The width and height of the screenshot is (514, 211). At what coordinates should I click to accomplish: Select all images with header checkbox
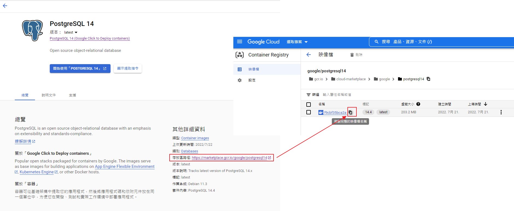click(309, 104)
